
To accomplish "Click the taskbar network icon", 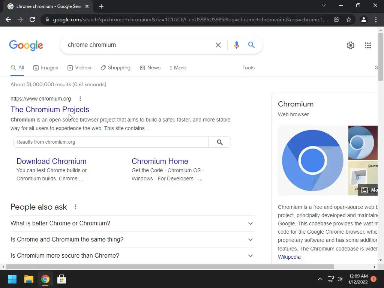I will coord(330,279).
